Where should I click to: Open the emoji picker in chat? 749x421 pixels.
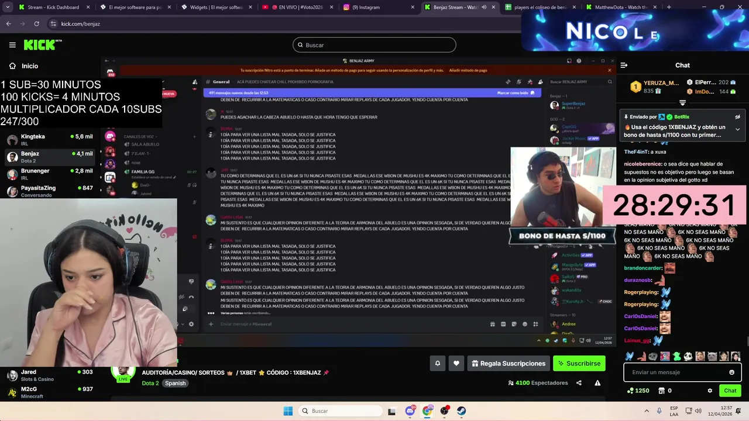click(731, 372)
